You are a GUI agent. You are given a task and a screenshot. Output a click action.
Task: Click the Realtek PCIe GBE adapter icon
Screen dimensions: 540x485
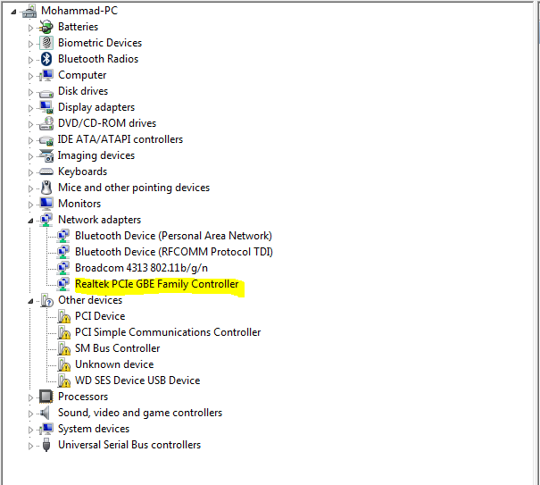pos(63,284)
